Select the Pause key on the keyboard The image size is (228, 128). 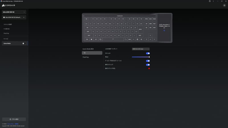(154, 19)
